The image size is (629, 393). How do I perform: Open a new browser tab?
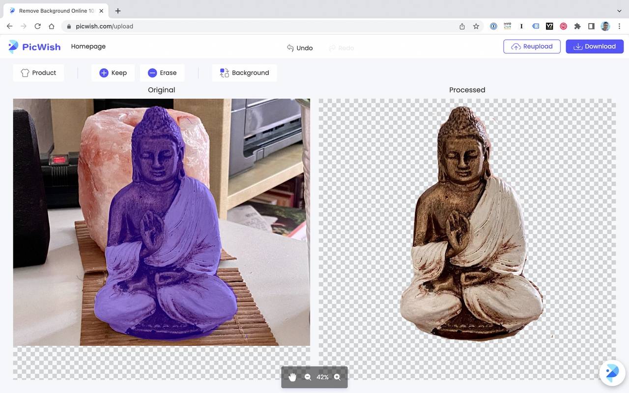click(118, 11)
